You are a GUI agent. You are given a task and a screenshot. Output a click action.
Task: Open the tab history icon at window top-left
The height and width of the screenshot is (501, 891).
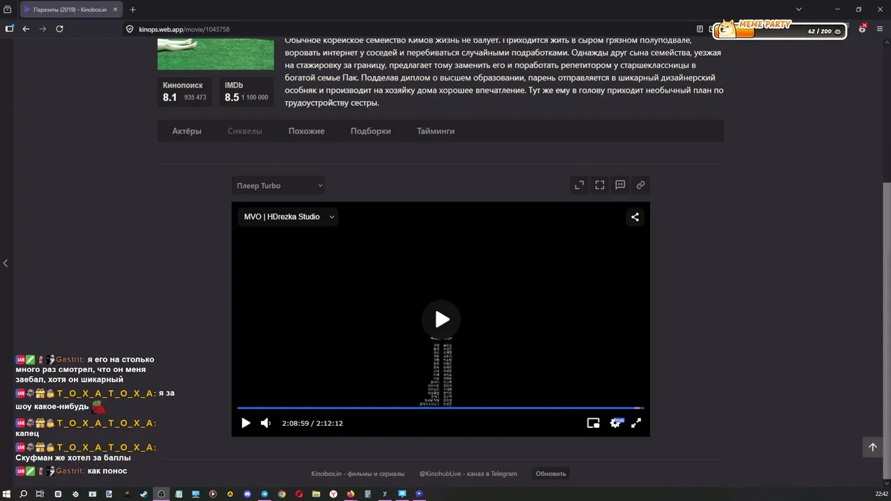(8, 10)
